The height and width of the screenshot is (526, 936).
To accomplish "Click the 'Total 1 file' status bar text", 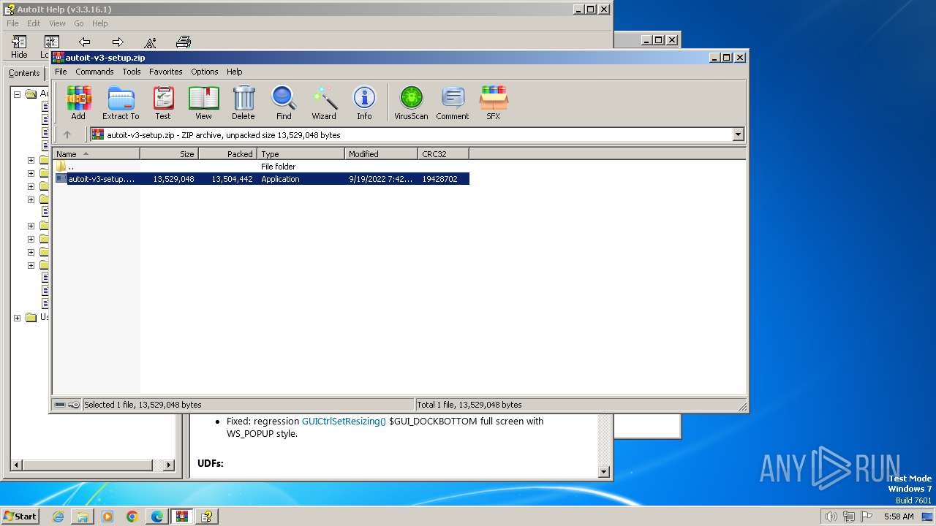I will pyautogui.click(x=469, y=405).
